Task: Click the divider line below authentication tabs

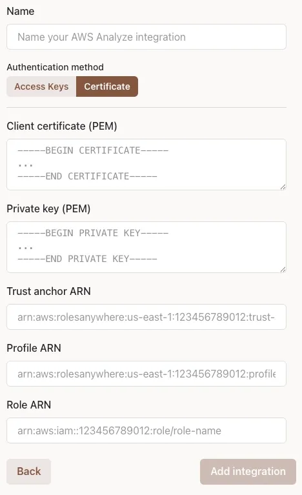Action: (x=146, y=107)
